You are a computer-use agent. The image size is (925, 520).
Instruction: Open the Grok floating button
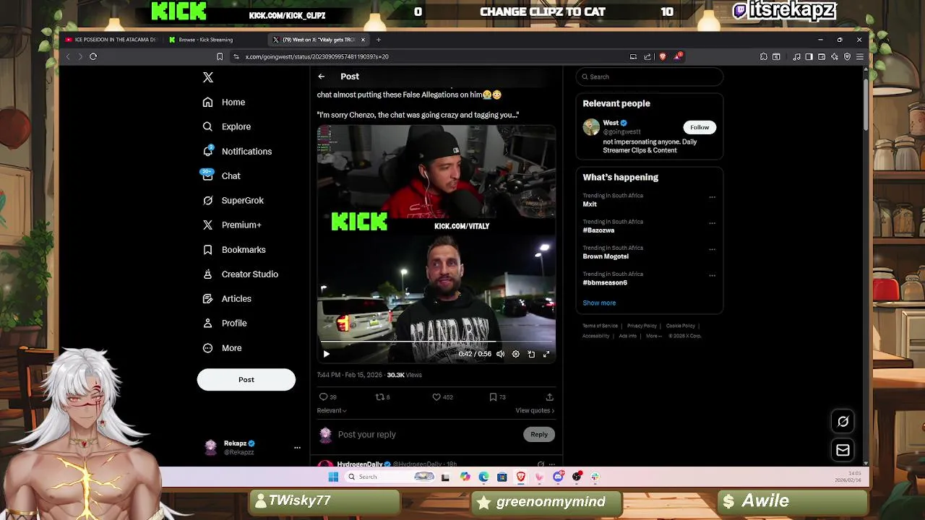[x=843, y=421]
